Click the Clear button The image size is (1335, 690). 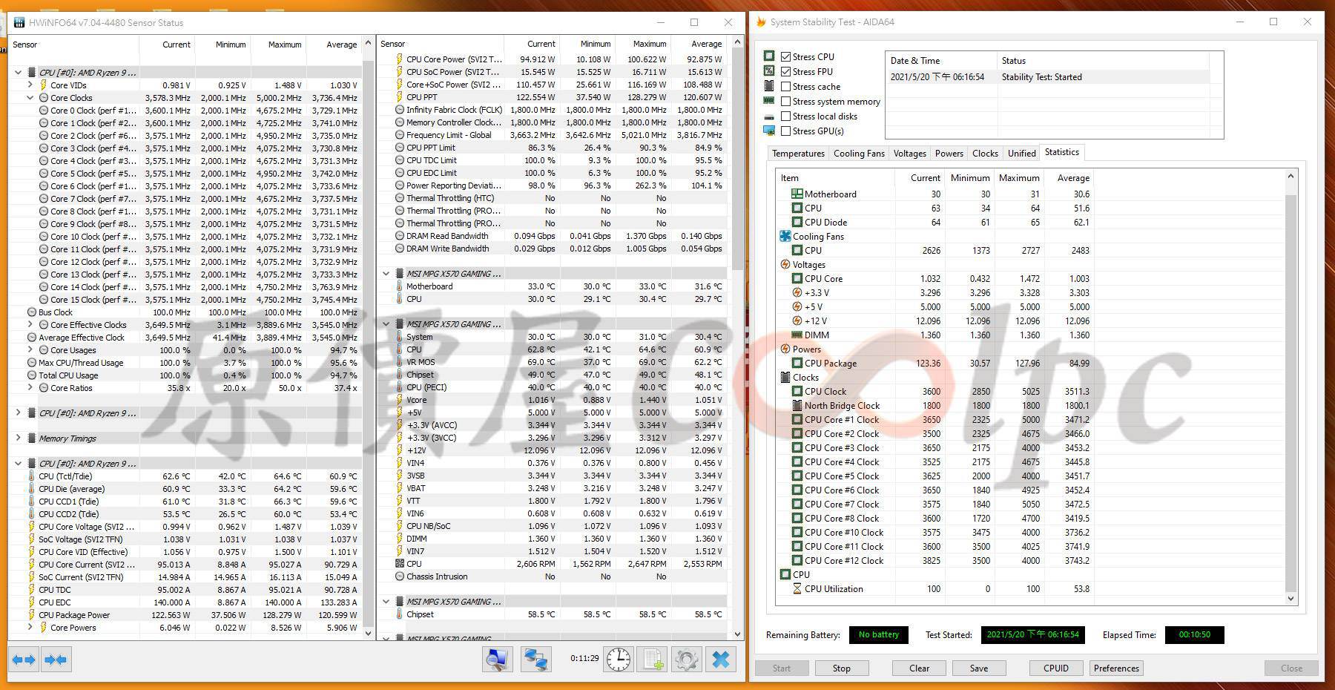[x=919, y=668]
